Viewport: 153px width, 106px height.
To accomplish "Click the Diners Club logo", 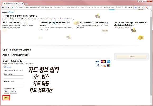I will [98, 66].
